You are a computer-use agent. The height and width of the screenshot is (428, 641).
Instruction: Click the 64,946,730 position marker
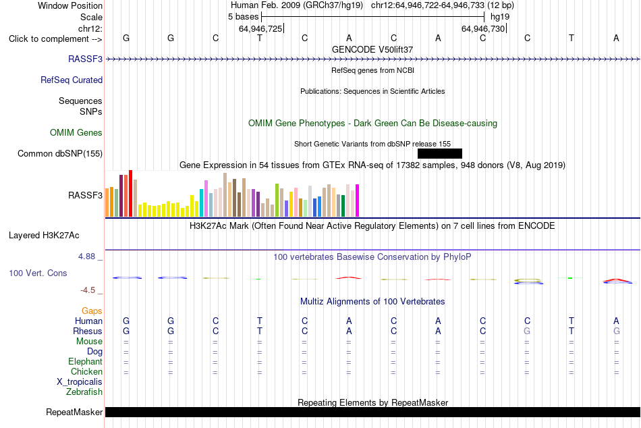tap(483, 28)
